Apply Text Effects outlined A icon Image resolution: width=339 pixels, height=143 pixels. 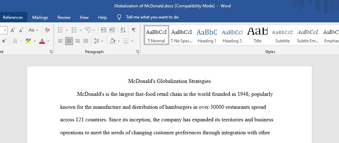coord(15,41)
